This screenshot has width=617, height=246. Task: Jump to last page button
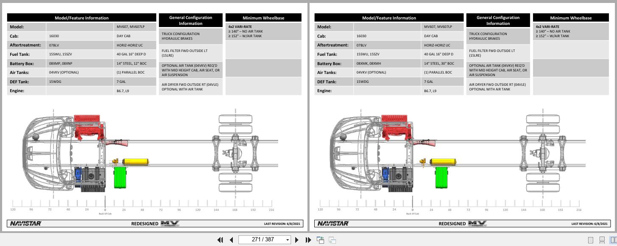point(308,240)
